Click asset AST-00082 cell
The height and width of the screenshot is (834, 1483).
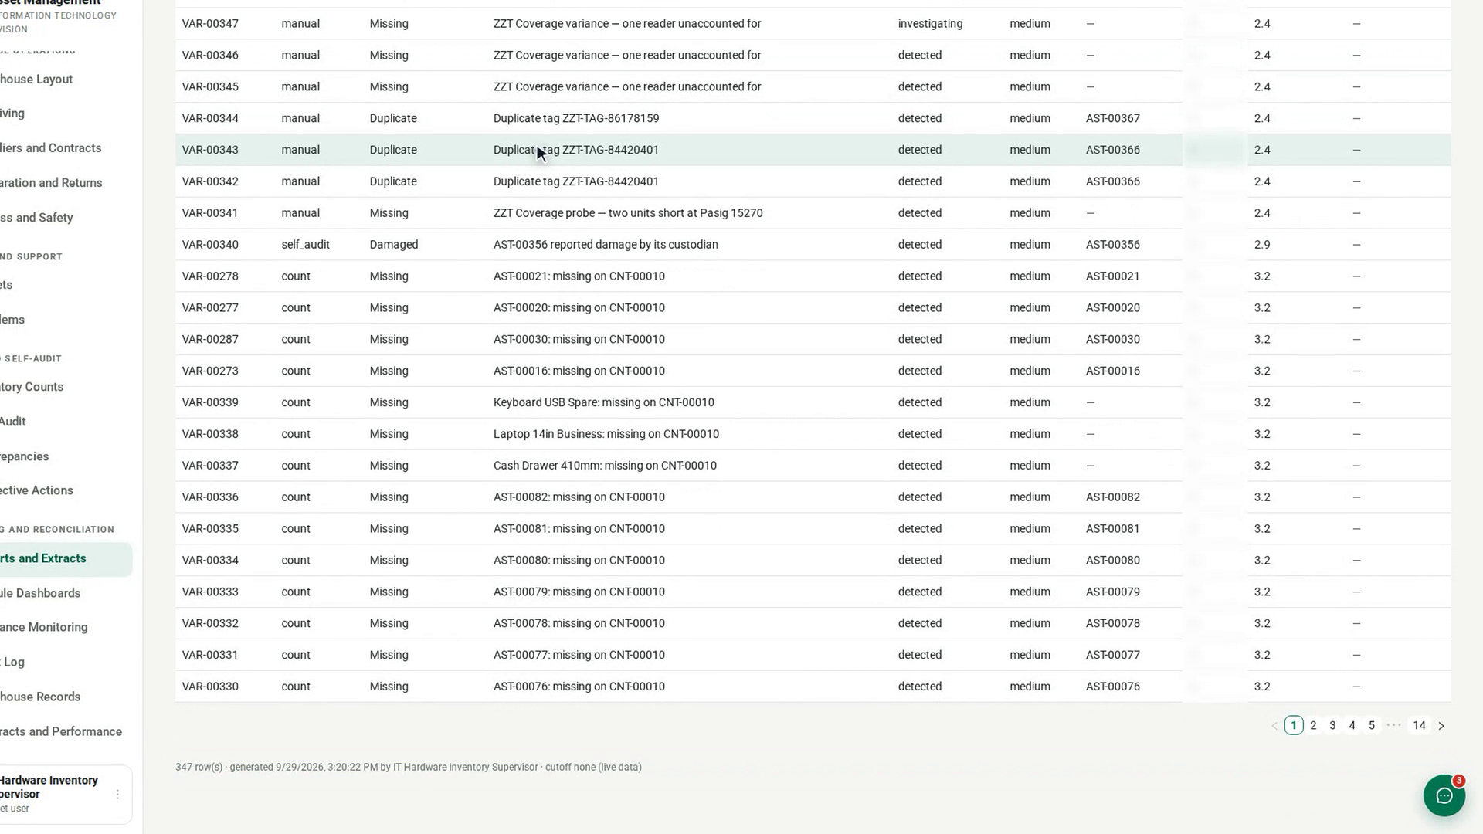[x=1113, y=498]
